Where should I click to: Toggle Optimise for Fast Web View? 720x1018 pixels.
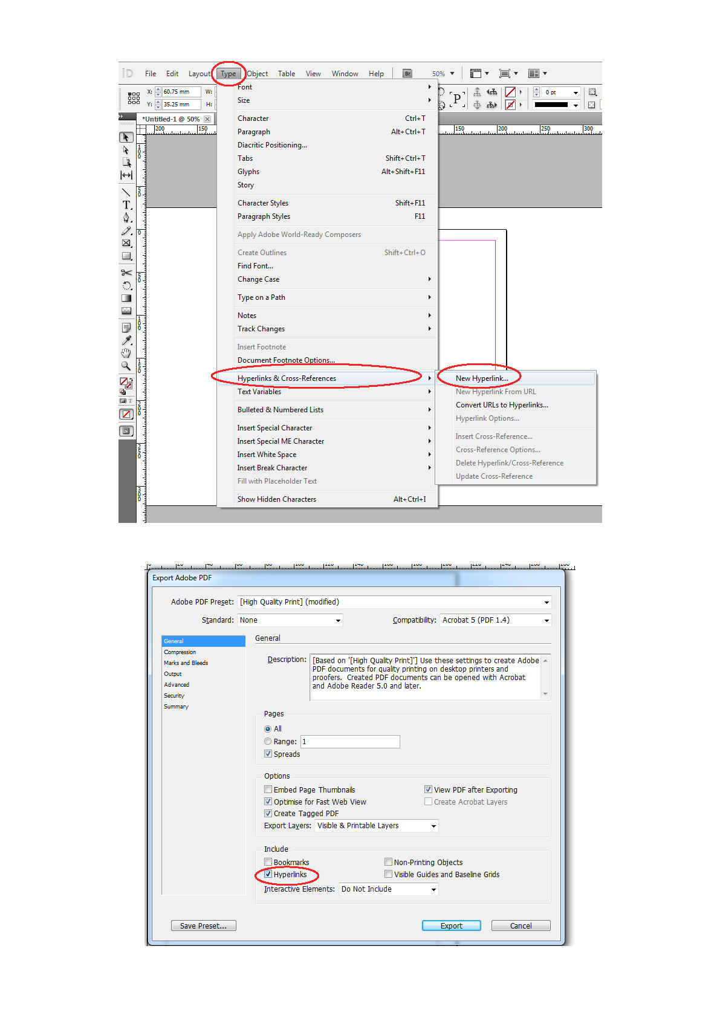click(x=268, y=802)
